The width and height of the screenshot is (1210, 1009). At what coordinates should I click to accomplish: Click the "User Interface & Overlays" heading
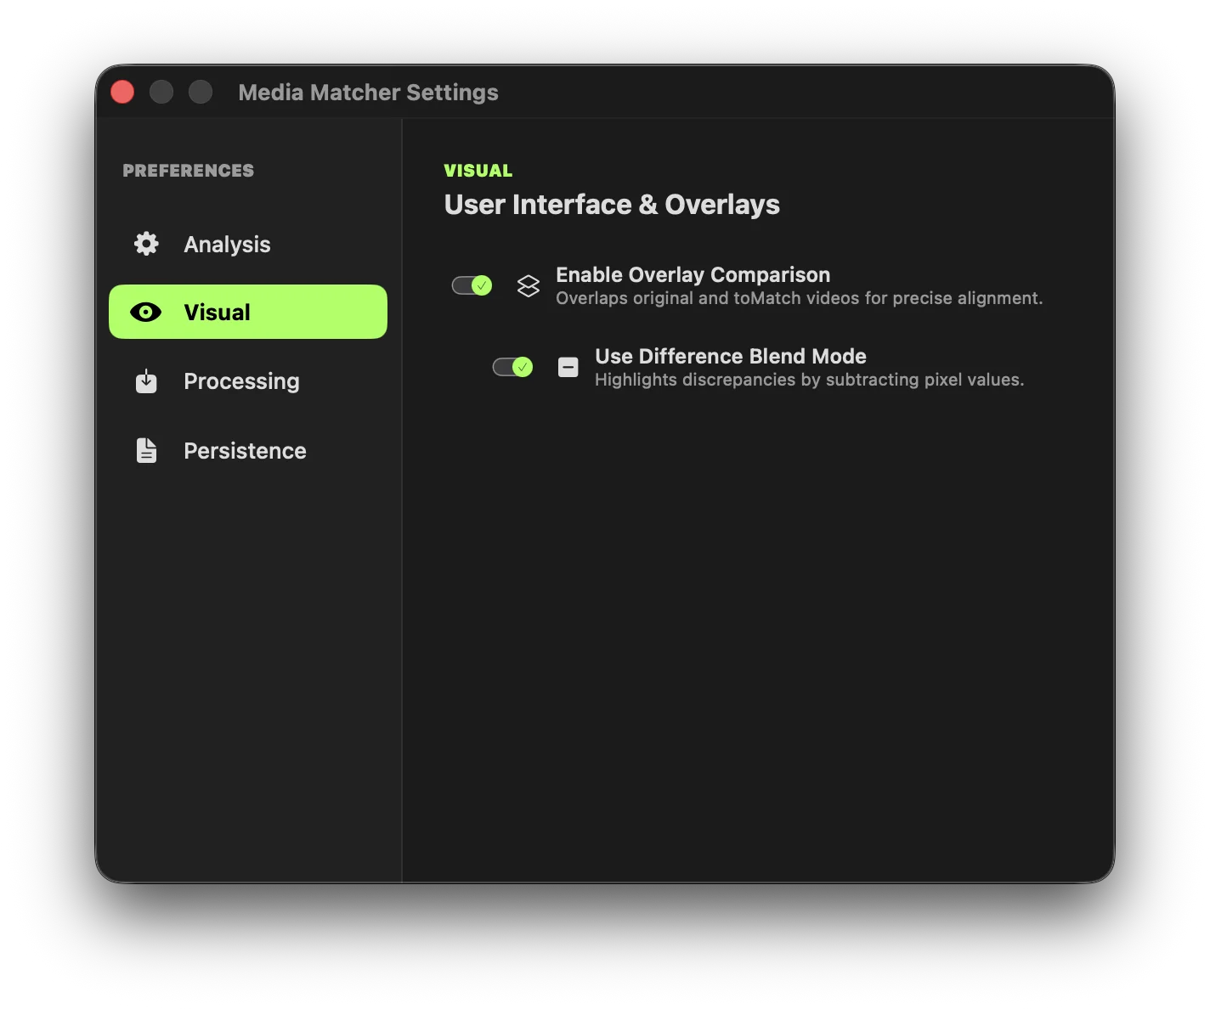(x=612, y=205)
